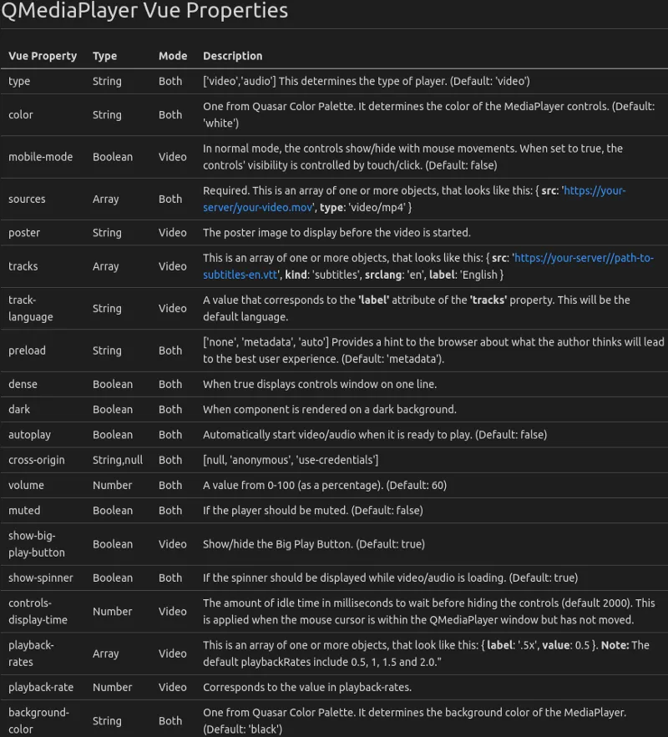Click the Boolean type in mobile-mode row
Screen dimensions: 668x737
pos(113,157)
